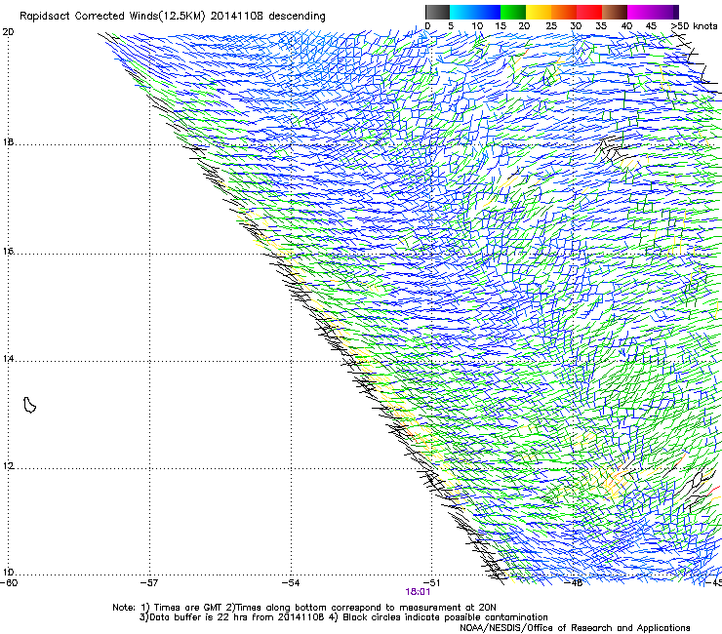Click the latitude label 14
Image resolution: width=722 pixels, height=634 pixels.
pos(8,358)
